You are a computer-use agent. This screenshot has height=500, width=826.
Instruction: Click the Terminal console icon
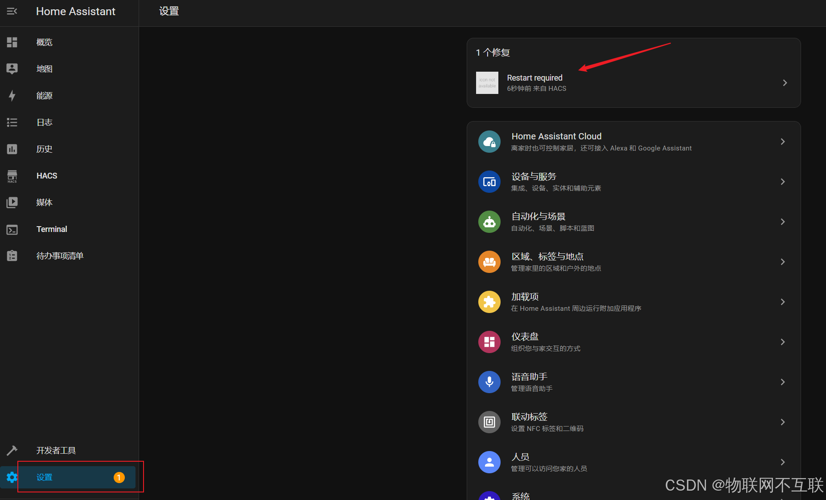(12, 230)
